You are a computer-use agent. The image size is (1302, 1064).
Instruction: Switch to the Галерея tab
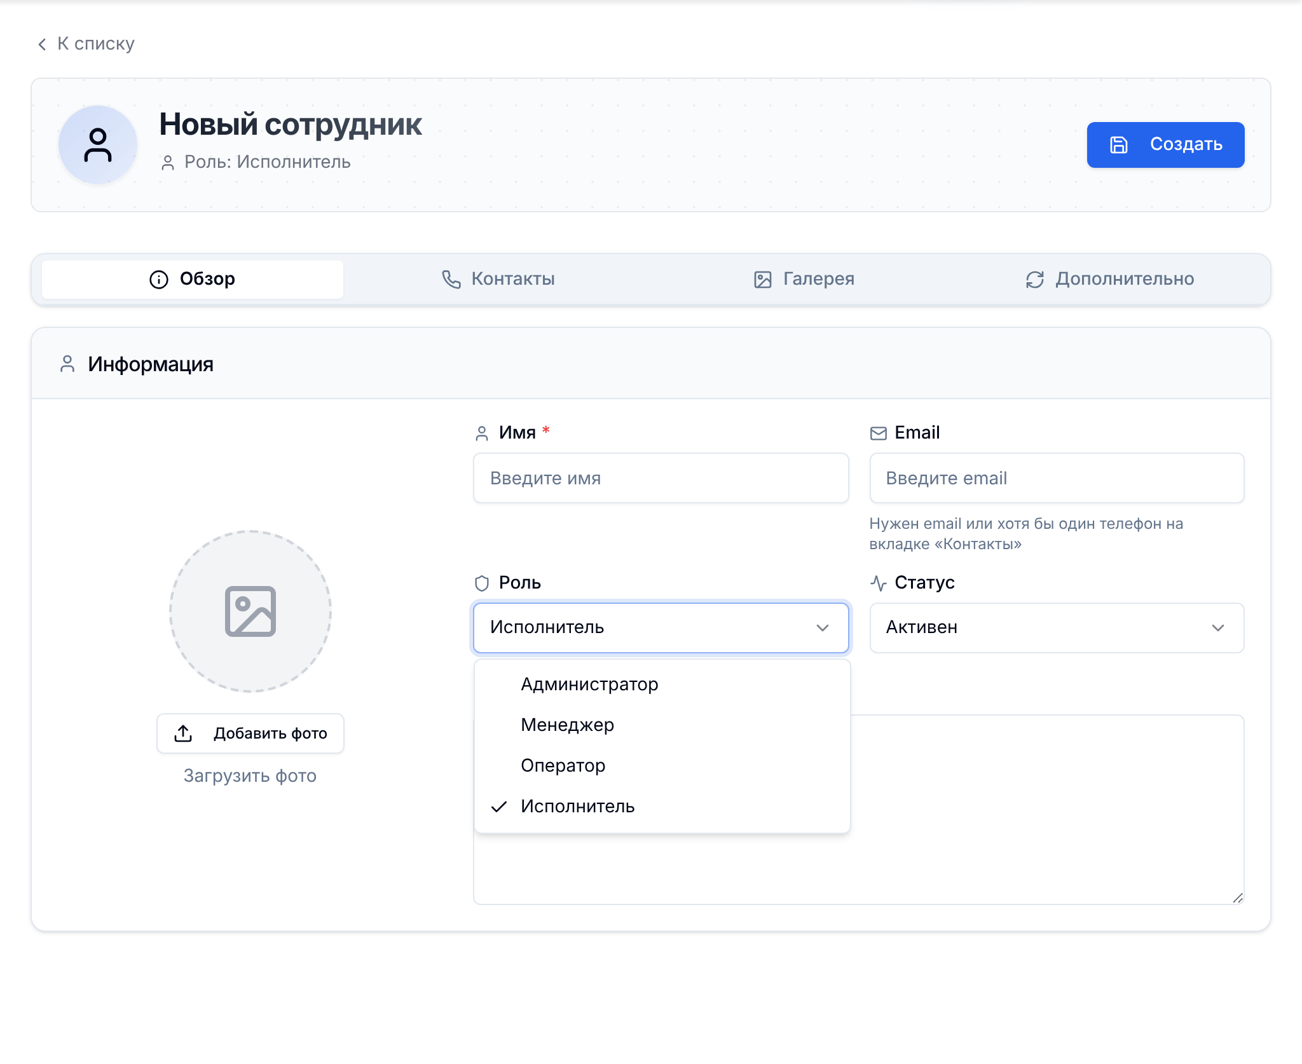coord(804,280)
